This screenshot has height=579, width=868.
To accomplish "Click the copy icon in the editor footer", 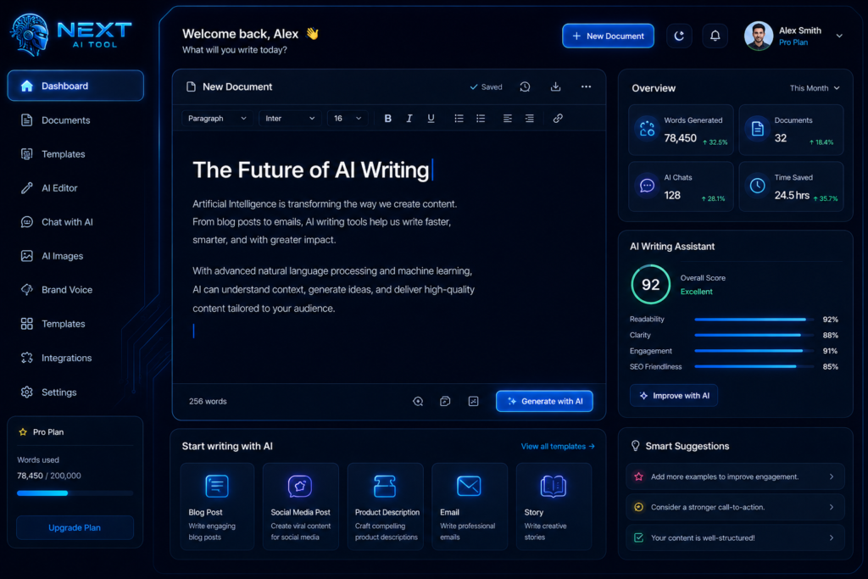I will [445, 401].
